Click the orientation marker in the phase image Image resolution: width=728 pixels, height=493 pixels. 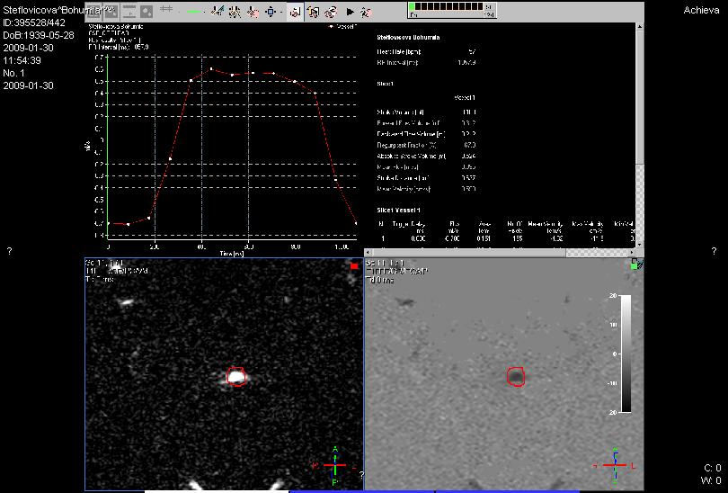615,465
